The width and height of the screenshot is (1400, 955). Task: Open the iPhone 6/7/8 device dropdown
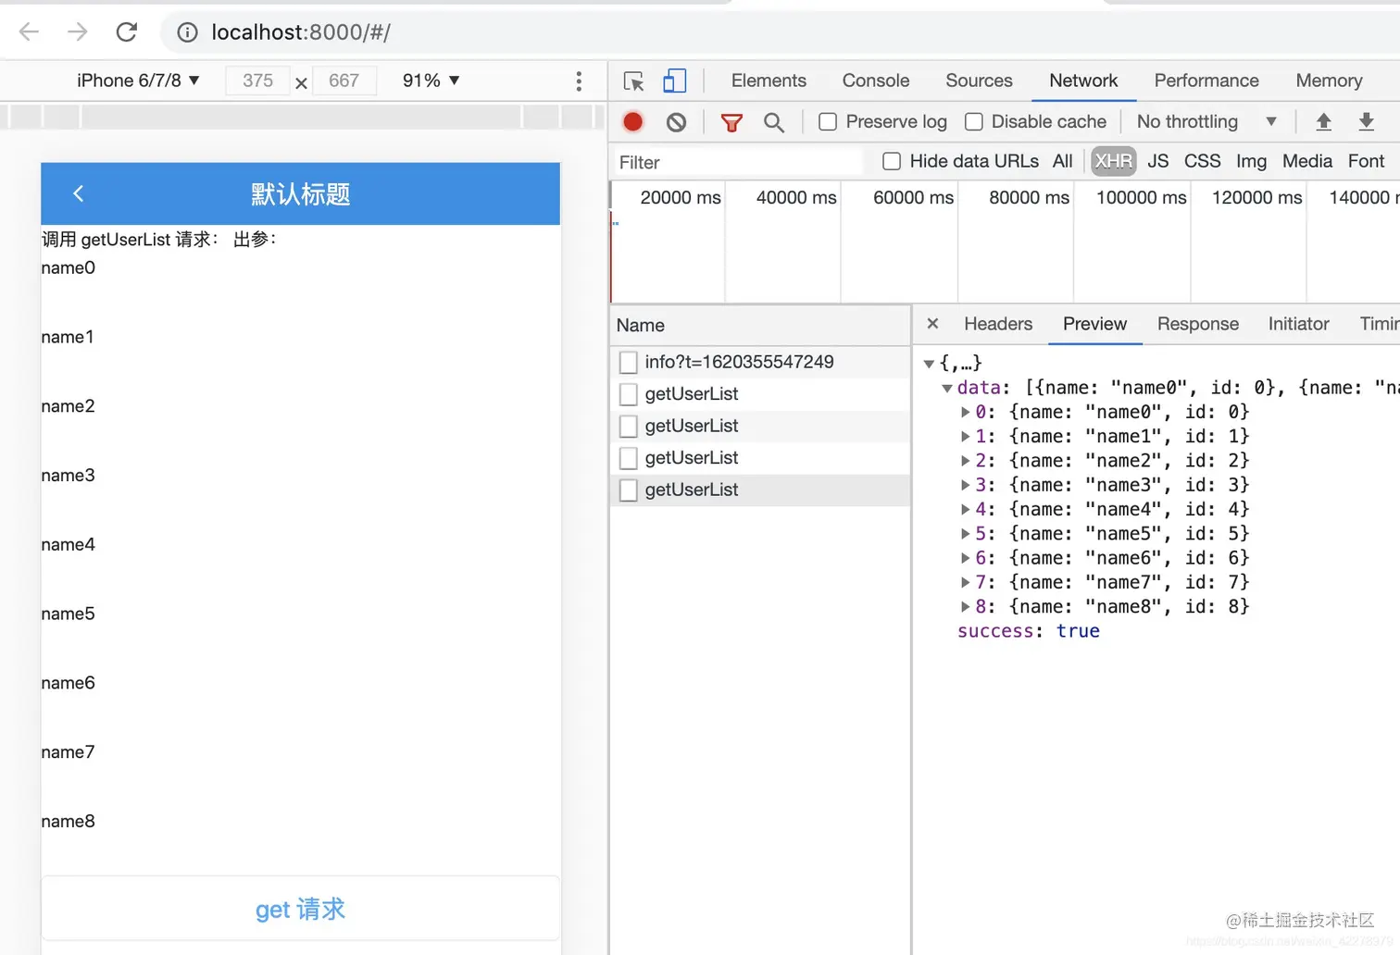138,81
